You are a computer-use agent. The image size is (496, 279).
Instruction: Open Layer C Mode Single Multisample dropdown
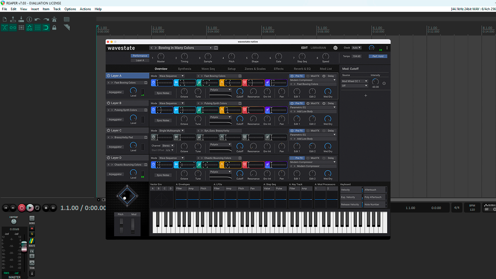pos(171,130)
